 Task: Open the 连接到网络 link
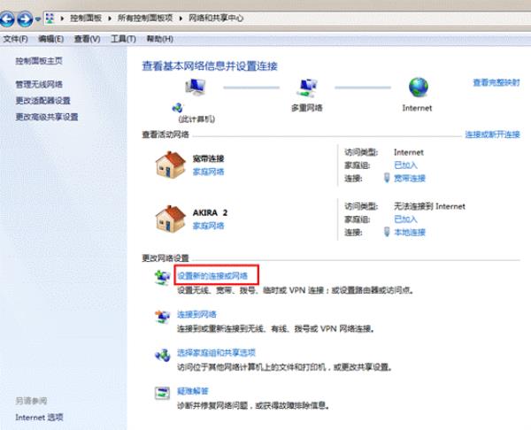point(196,315)
